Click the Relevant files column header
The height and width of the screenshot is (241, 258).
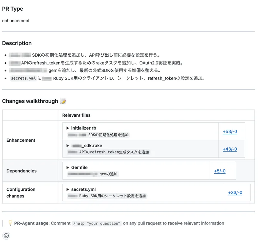[x=76, y=115]
